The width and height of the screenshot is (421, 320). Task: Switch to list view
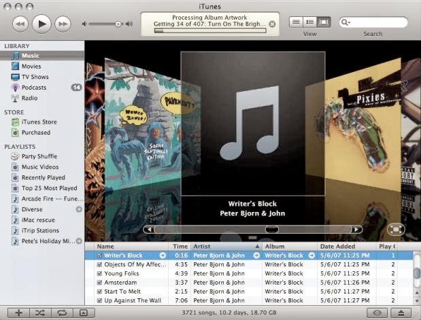296,22
